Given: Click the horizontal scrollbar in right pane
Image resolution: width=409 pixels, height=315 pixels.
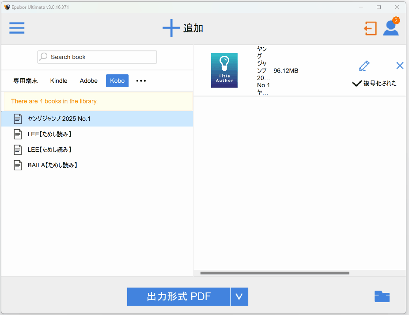Looking at the screenshot, I should [275, 273].
